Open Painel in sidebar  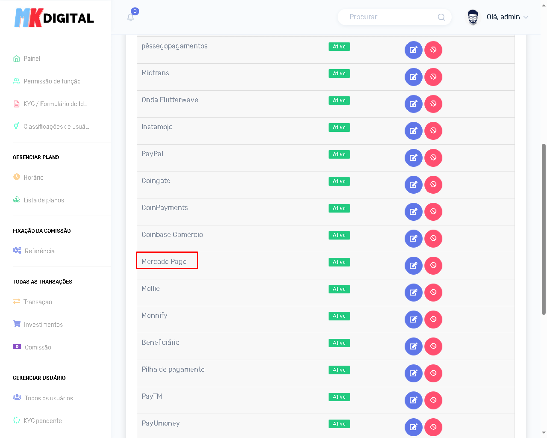[x=31, y=58]
